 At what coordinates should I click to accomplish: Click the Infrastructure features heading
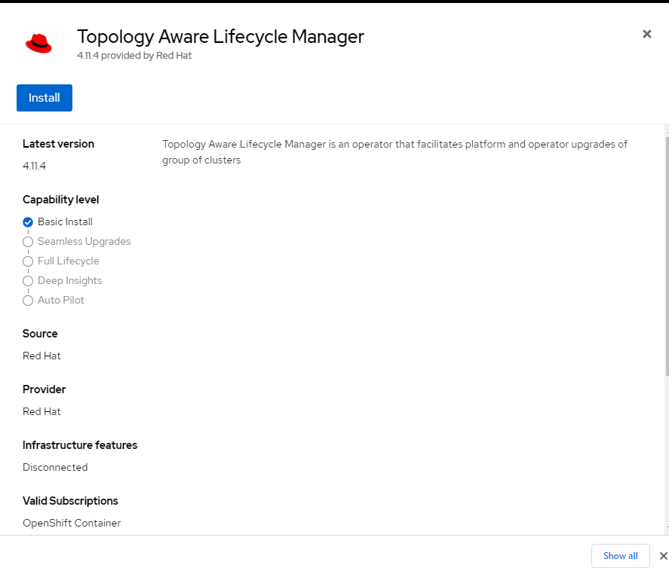click(x=80, y=445)
